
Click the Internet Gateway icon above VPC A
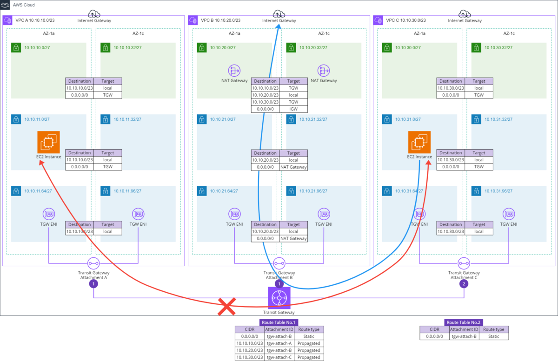94,13
